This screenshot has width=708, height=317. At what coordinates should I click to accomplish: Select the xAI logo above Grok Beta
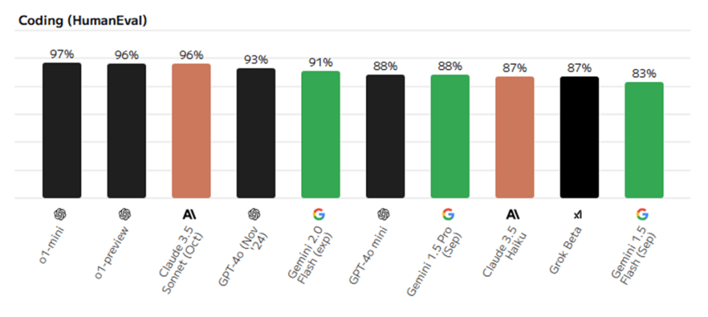[579, 214]
